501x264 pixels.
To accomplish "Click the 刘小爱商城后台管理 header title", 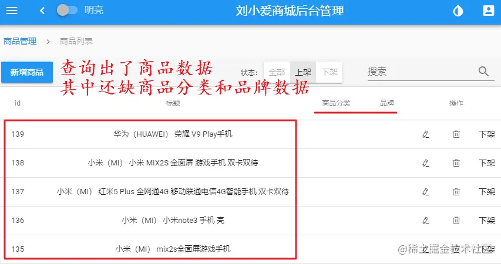I will (290, 11).
